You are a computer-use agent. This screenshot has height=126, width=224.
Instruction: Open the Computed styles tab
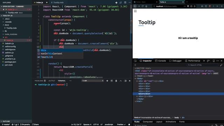(x=148, y=122)
